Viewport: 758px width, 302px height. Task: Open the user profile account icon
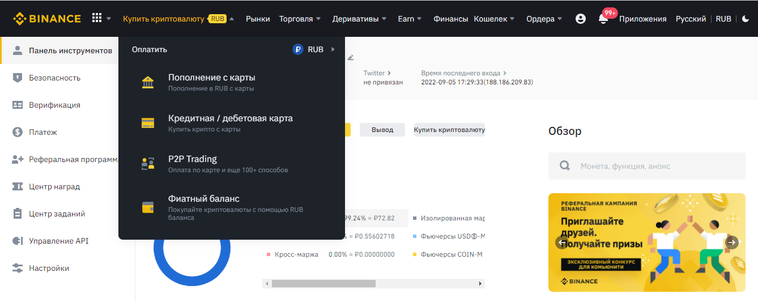coord(580,19)
